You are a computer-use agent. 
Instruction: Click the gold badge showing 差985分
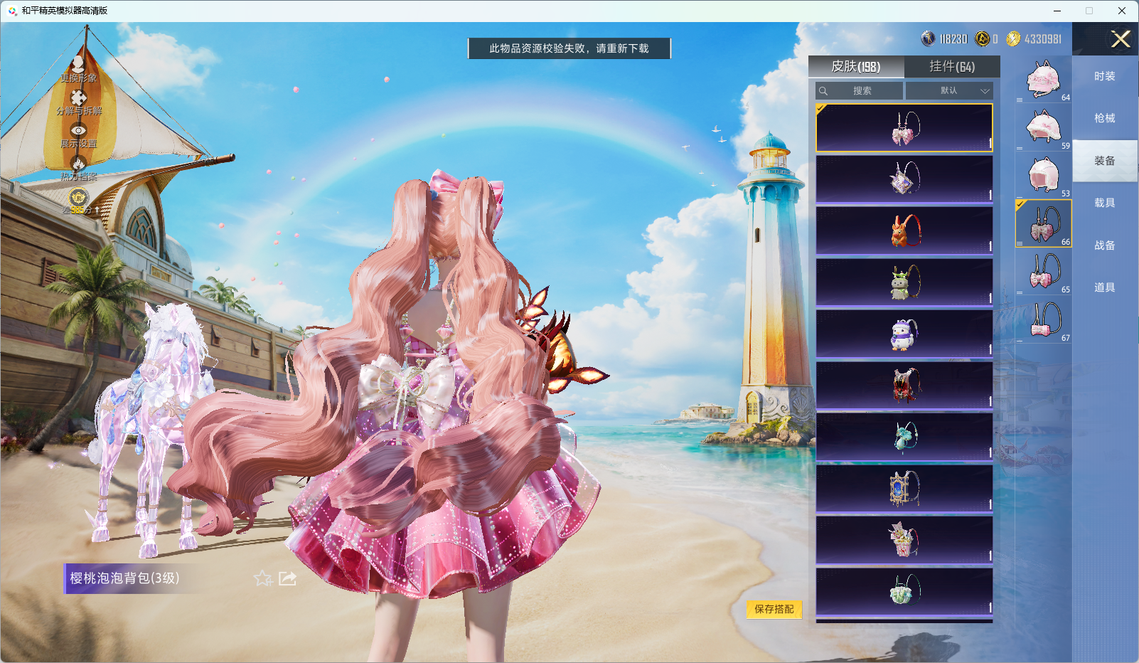(x=78, y=197)
